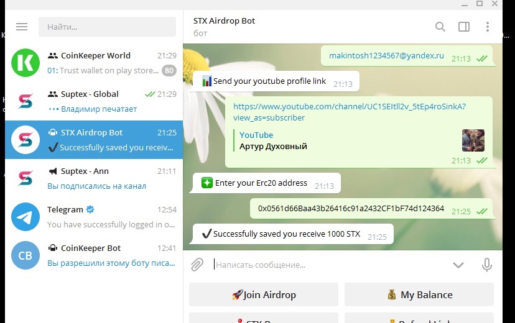The height and width of the screenshot is (323, 515).
Task: Open the Suptex - Ann channel
Action: point(94,178)
